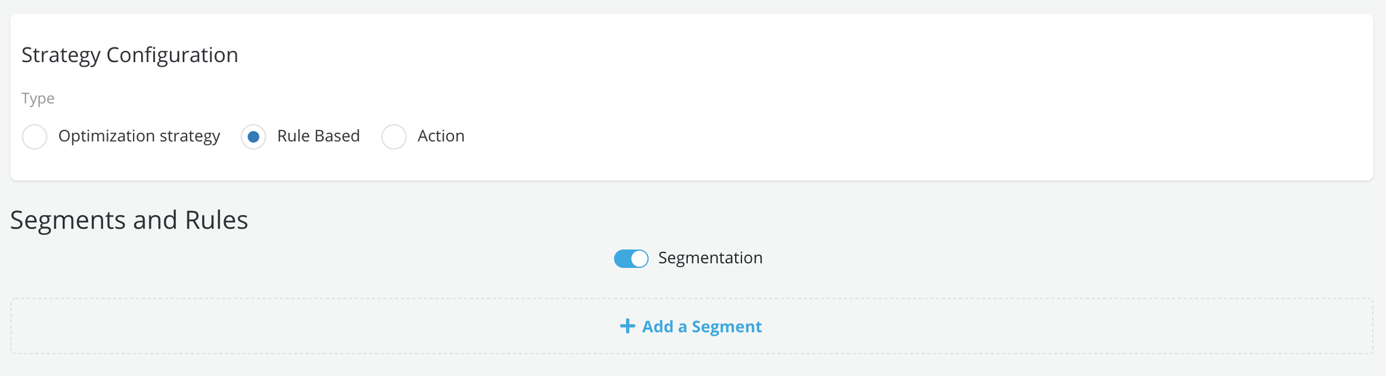The height and width of the screenshot is (376, 1386).
Task: Click the blue dot inside Rule Based radio
Action: point(254,137)
